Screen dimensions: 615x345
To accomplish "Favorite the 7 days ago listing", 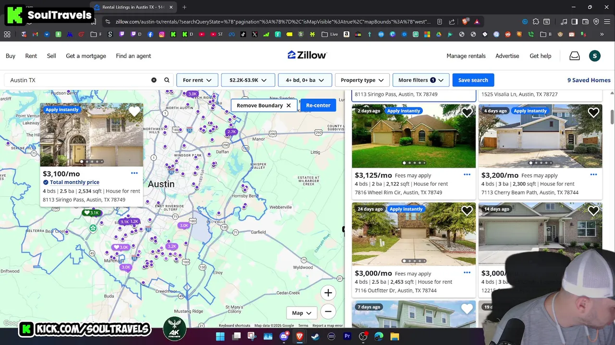I will [467, 309].
